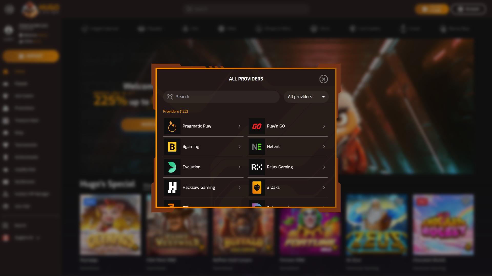Open the Hacksaw Gaming provider entry
Screen dimensions: 492x276
point(199,188)
